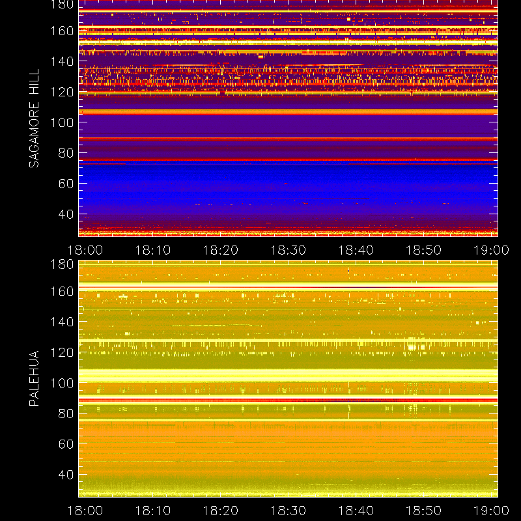521x521 pixels.
Task: Select the 120 tick label on Palehua plot
Action: pos(62,352)
